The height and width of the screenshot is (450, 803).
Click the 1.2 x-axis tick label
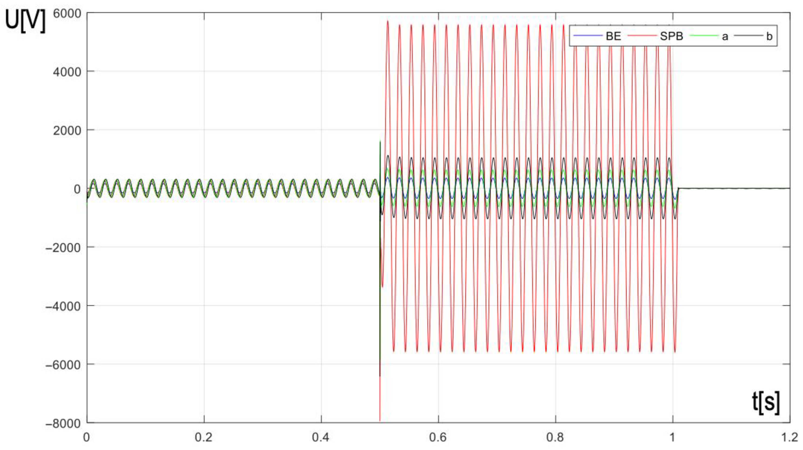click(x=790, y=437)
